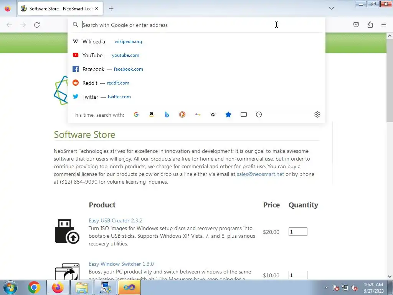Search this time with Amazon
This screenshot has height=295, width=393.
click(x=151, y=114)
